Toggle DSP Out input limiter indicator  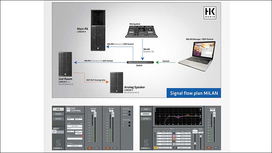click(x=129, y=115)
